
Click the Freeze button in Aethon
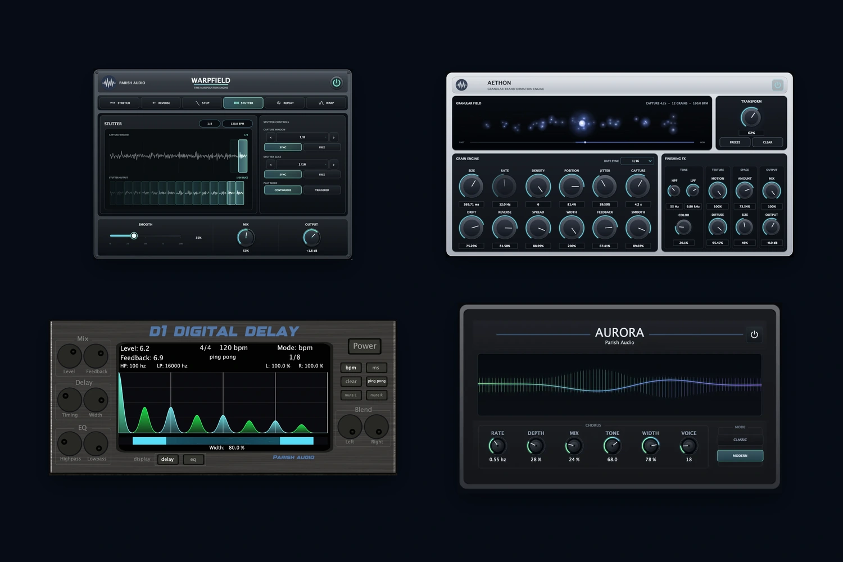tap(735, 142)
